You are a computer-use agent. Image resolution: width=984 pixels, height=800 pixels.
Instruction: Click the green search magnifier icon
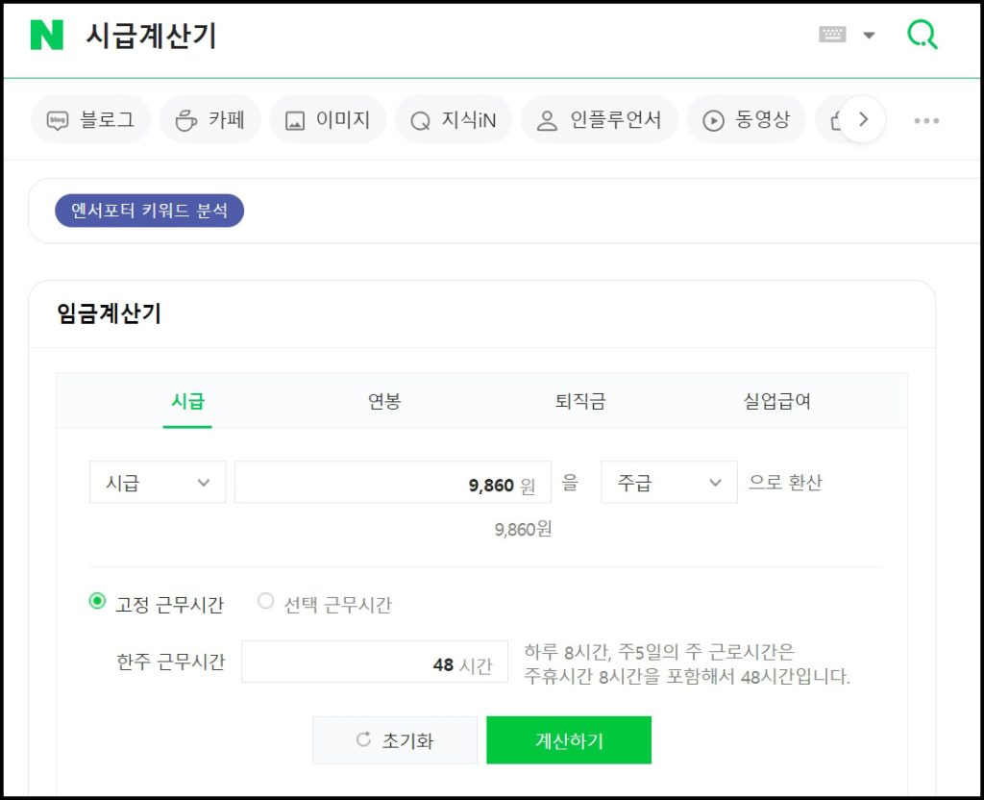point(922,36)
